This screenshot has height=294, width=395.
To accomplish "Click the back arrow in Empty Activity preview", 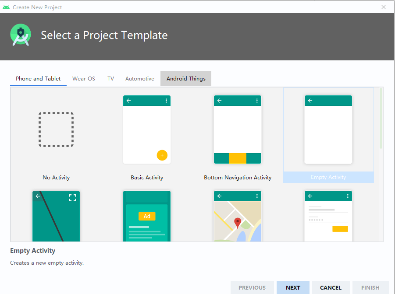I will point(310,101).
